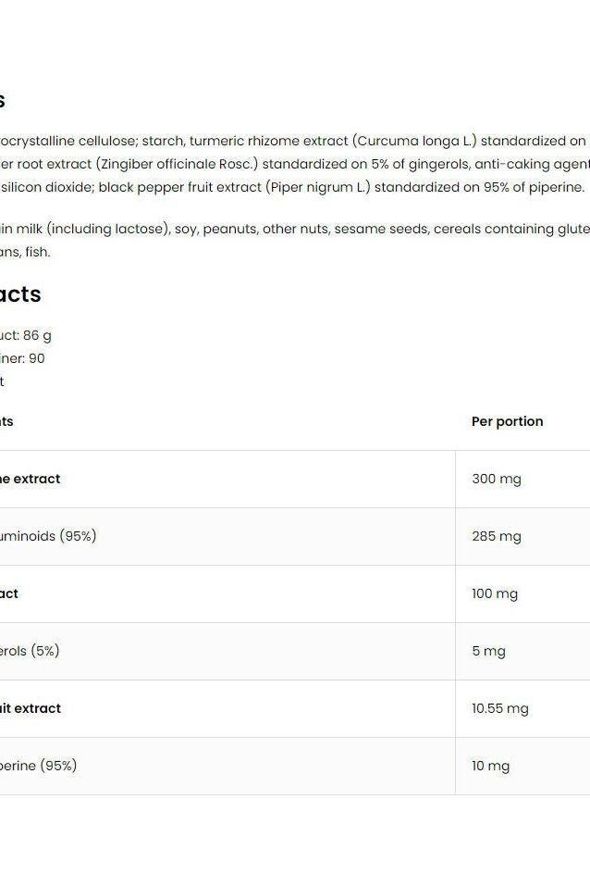This screenshot has width=590, height=886.
Task: Select the 100 mg table cell
Action: [495, 593]
